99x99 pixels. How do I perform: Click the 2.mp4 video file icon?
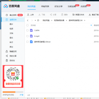[31, 36]
